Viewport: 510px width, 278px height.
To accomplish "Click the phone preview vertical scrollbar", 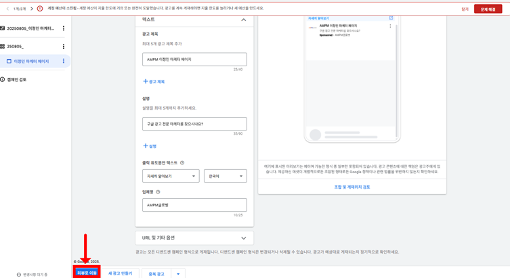I will (x=396, y=81).
